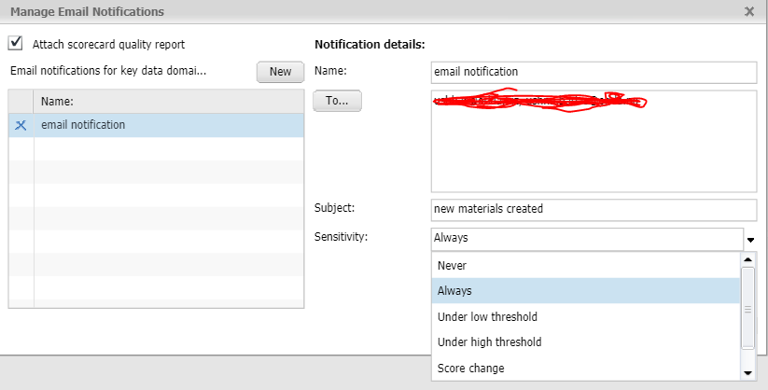
Task: Click the dropdown list scroll down arrow
Action: coord(747,372)
